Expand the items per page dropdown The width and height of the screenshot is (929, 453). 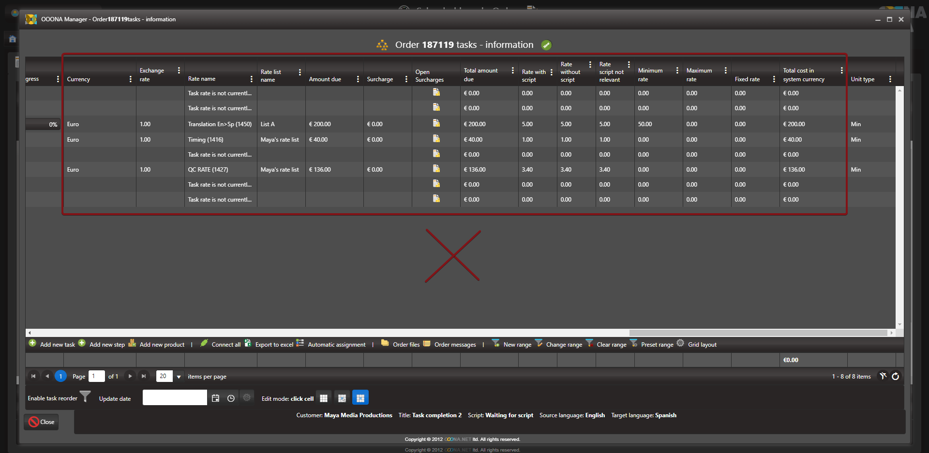click(x=179, y=377)
